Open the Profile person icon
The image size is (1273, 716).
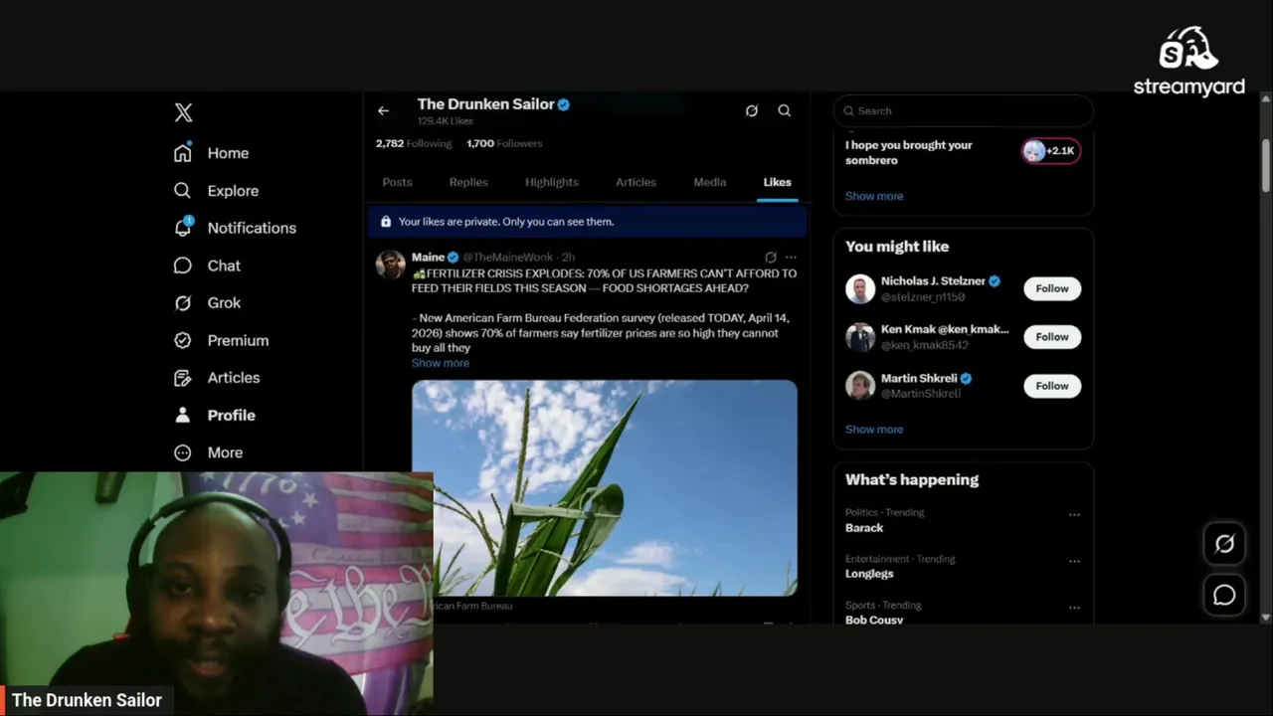click(x=182, y=415)
